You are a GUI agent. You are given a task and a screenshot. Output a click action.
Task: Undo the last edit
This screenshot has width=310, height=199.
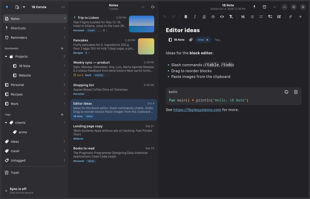[x=164, y=17]
